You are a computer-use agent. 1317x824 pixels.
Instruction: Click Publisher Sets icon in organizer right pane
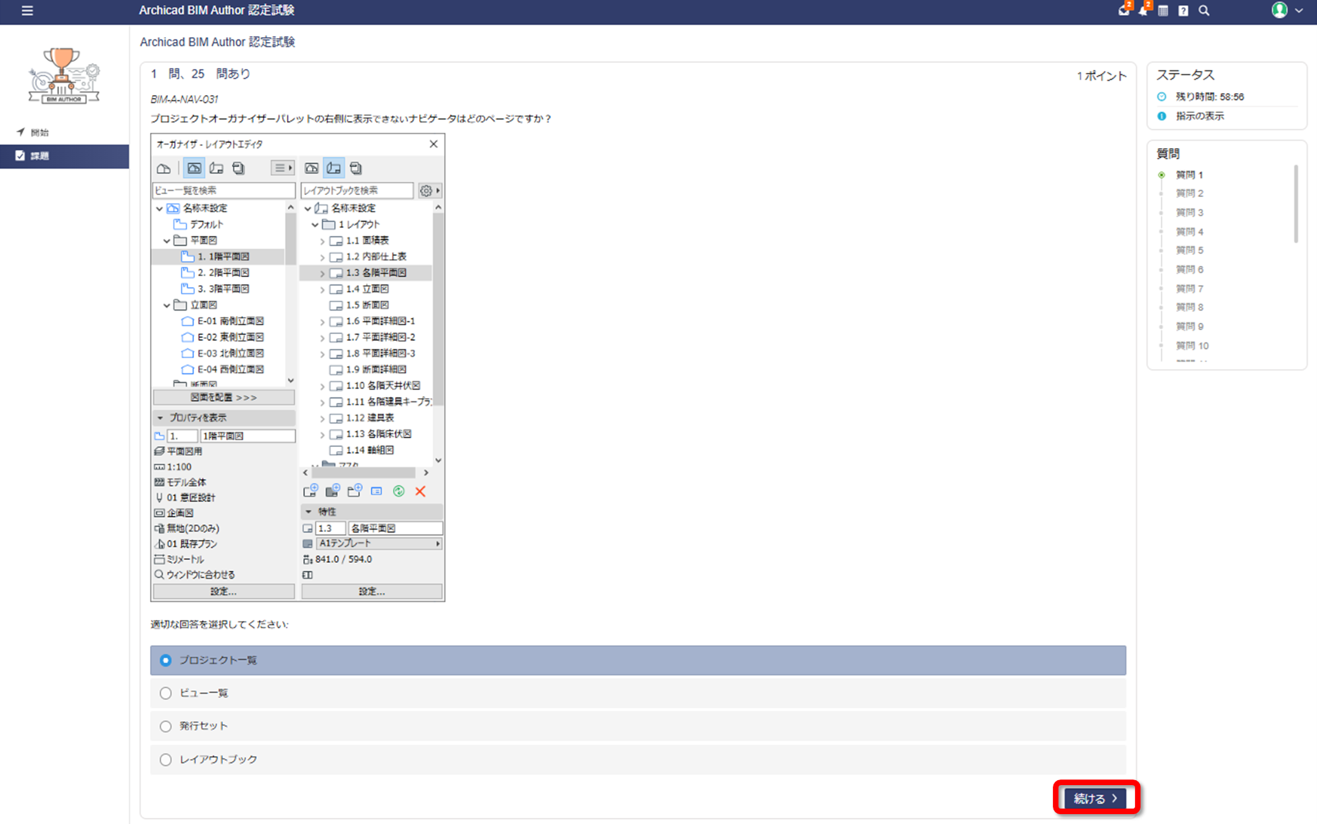[x=356, y=168]
